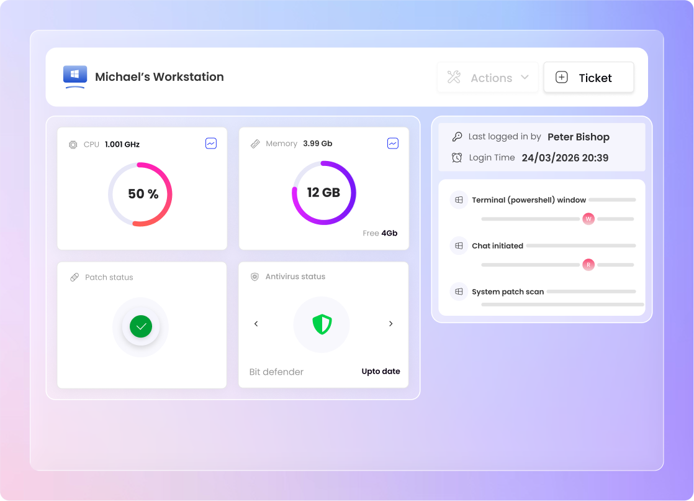Viewport: 694px width, 501px height.
Task: Click the pink W avatar badge
Action: 588,219
